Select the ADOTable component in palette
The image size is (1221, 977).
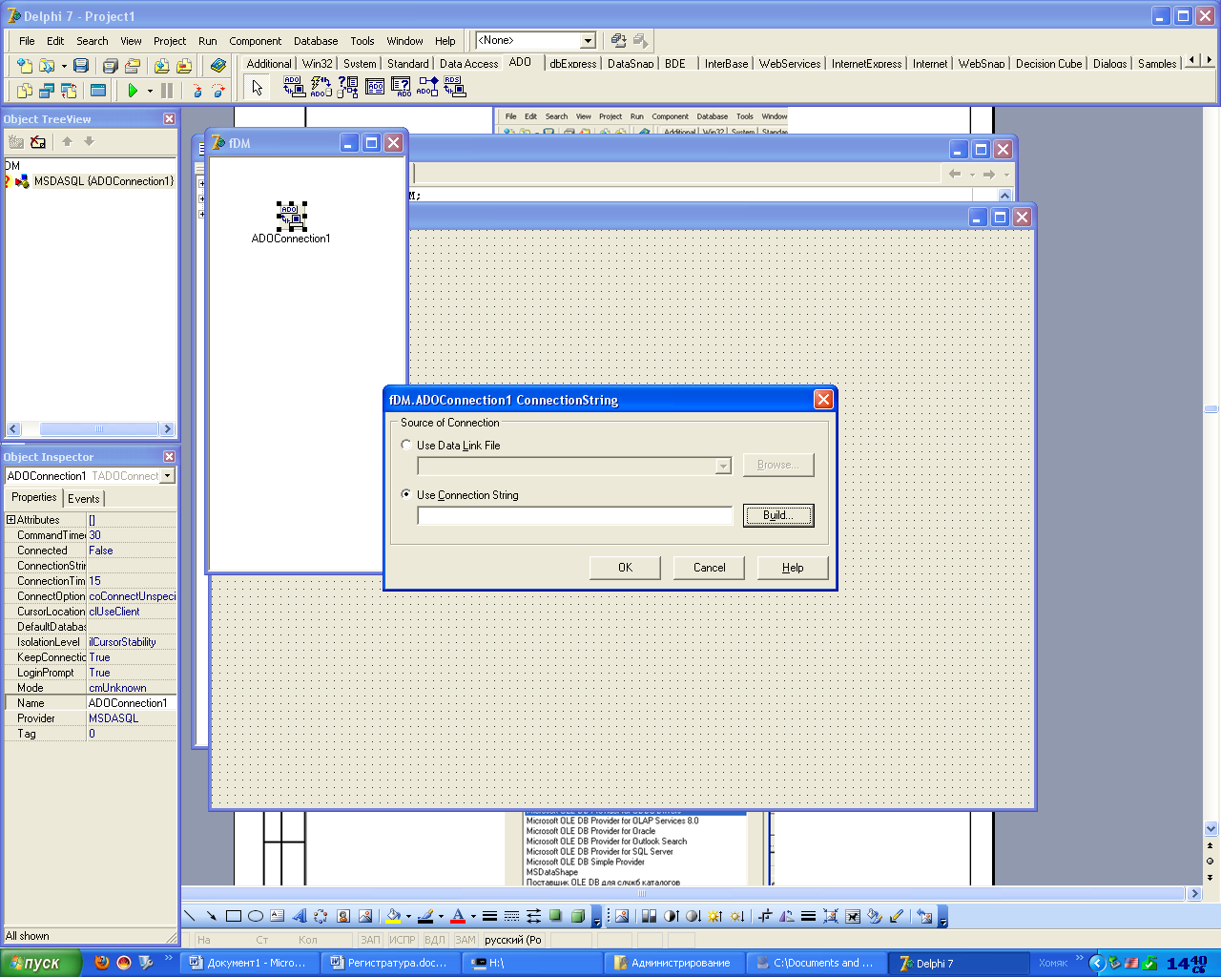[375, 88]
